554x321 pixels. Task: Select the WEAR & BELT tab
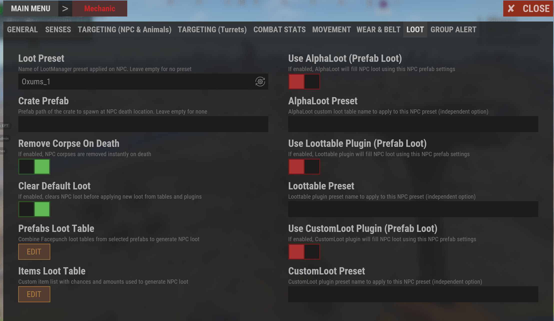pos(378,30)
